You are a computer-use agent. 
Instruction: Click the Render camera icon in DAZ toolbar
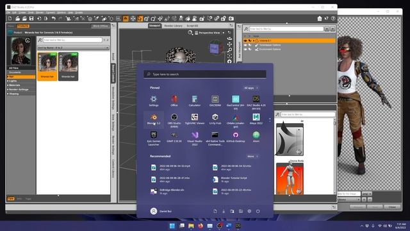pos(231,19)
